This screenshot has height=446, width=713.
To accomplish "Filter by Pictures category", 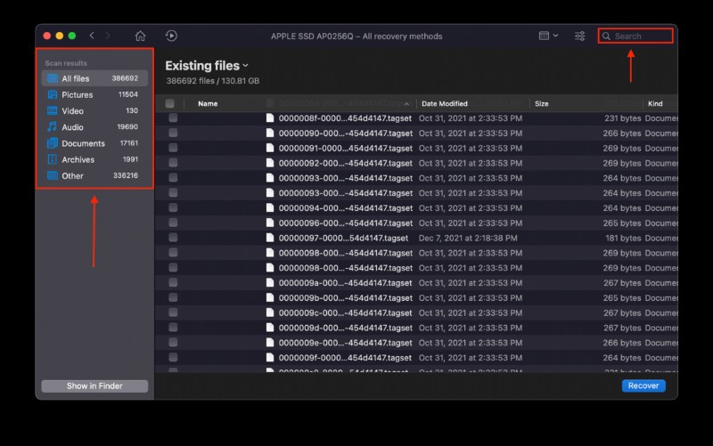I will 94,94.
